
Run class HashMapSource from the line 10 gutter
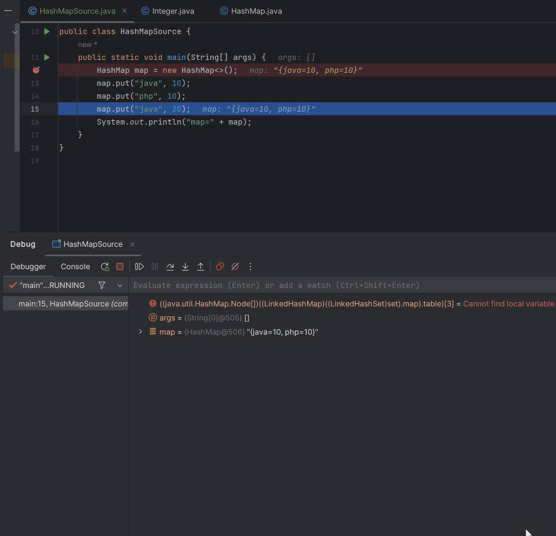click(x=47, y=31)
